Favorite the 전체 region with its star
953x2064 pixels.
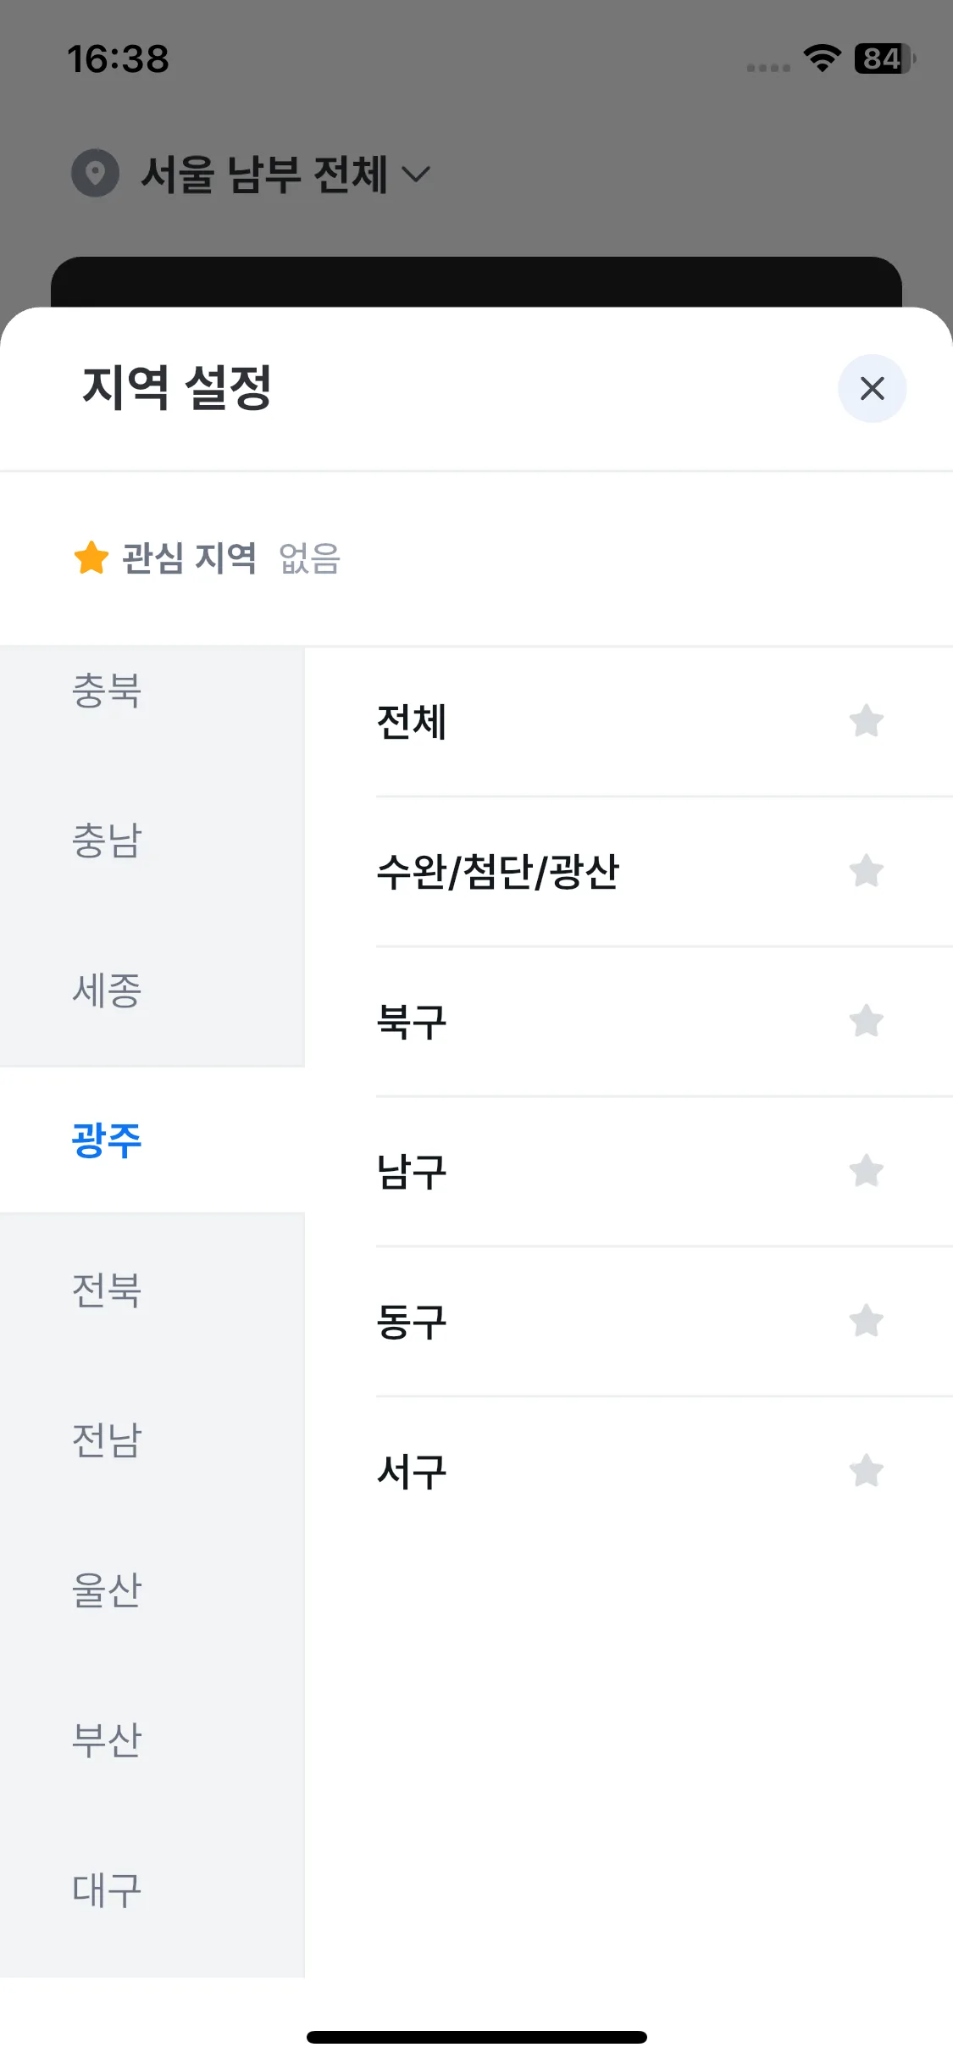(867, 721)
